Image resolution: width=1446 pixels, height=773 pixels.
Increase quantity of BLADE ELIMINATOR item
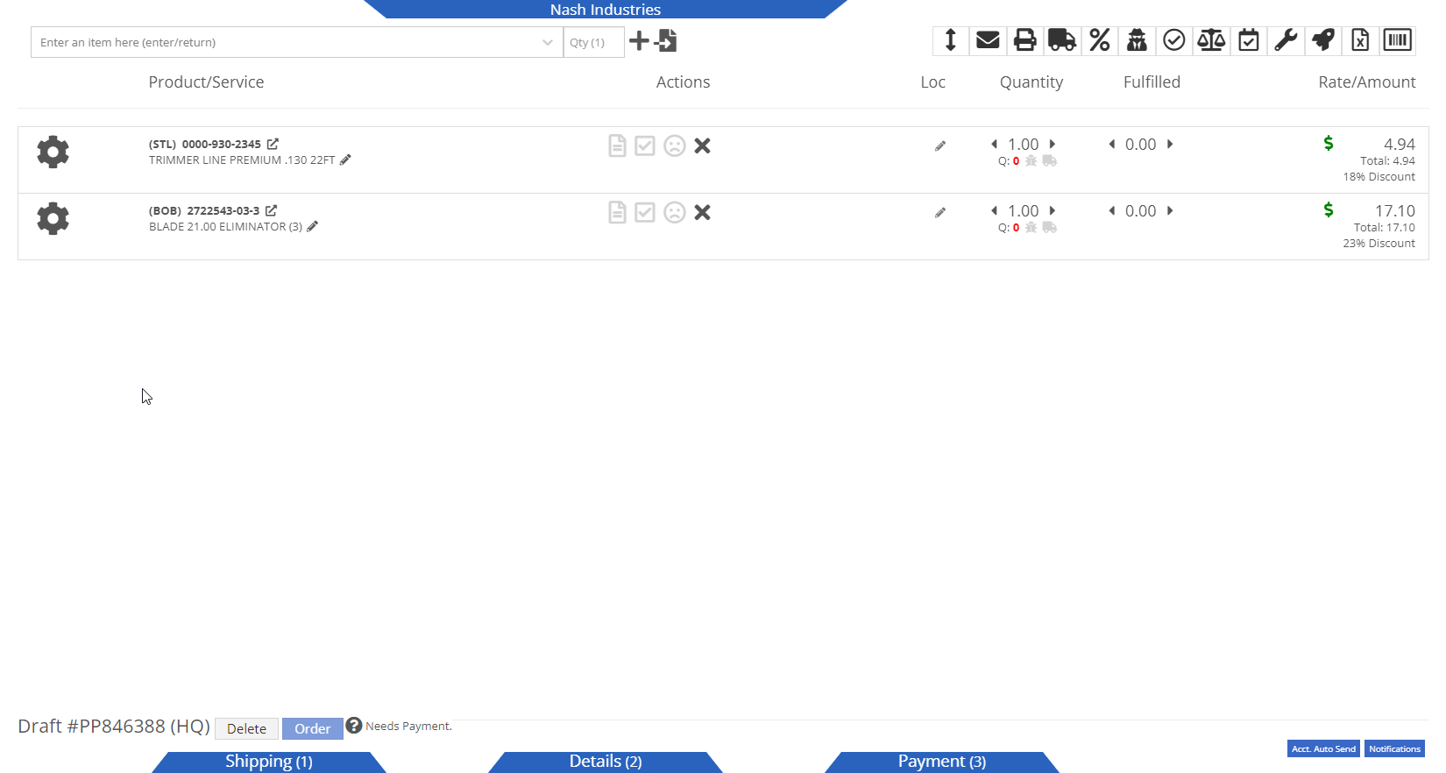click(1053, 210)
